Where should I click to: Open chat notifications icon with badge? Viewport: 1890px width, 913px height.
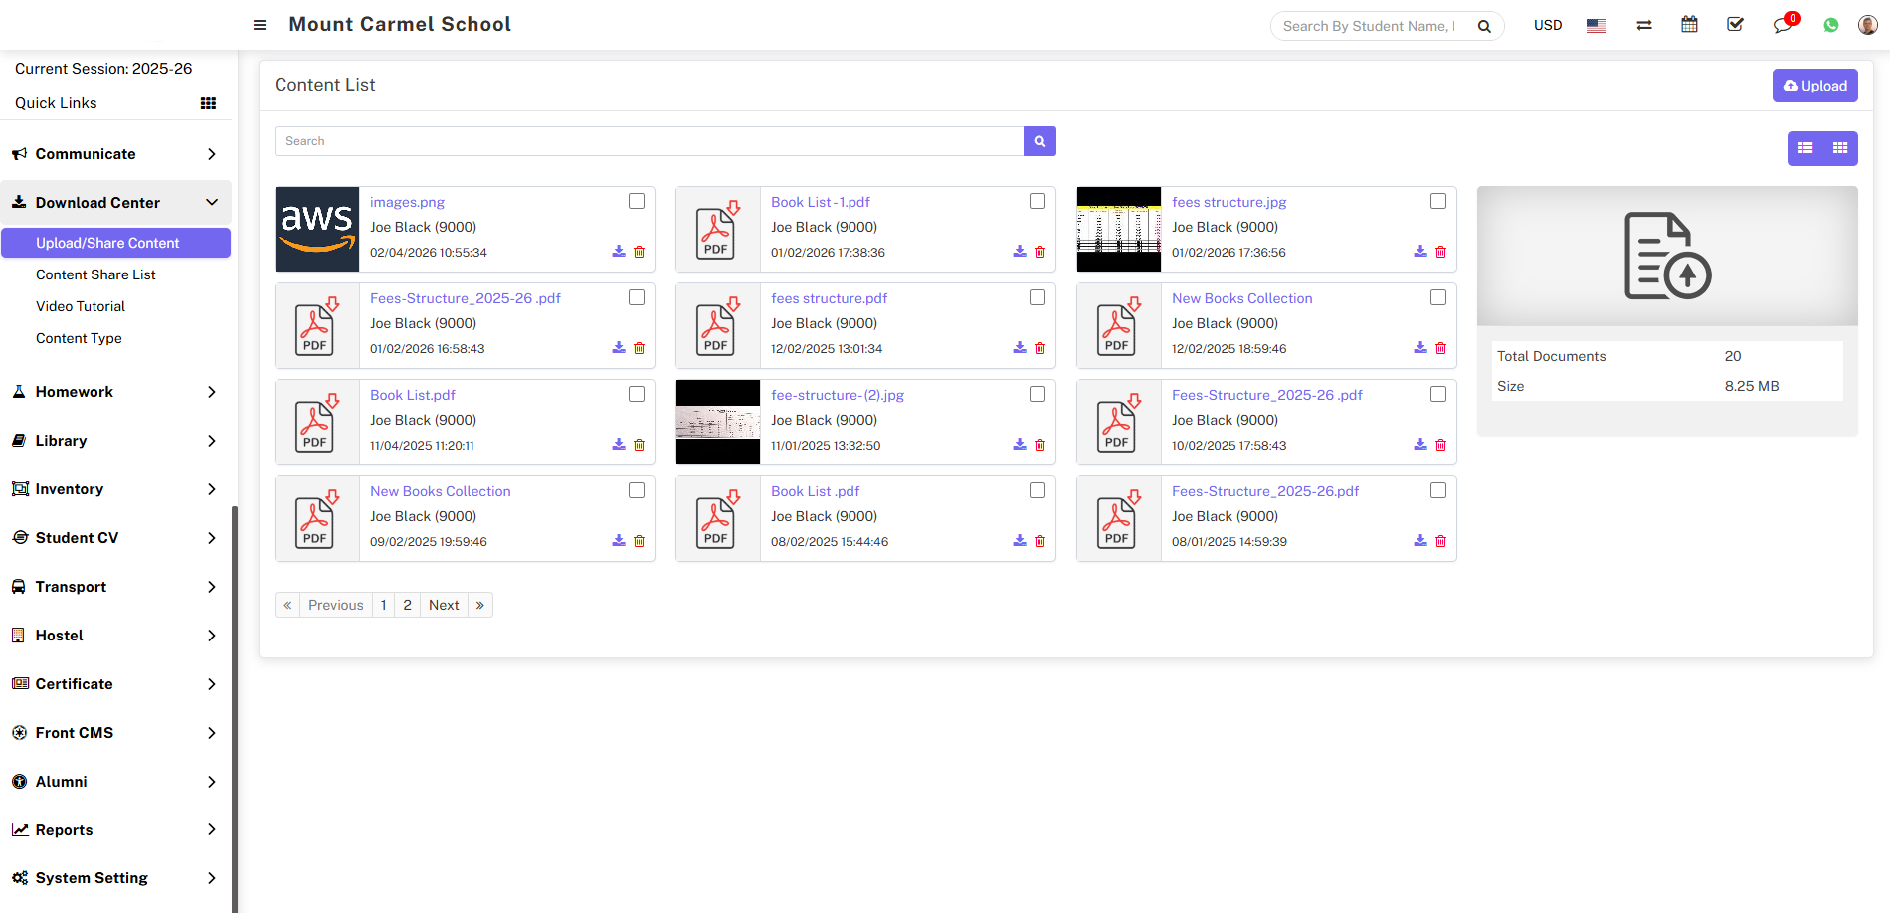pos(1782,25)
